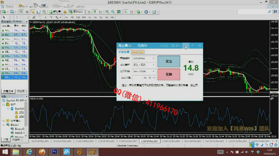This screenshot has height=156, width=279.
Task: Open the AUDJPYbo,M5 chart tab
Action: pyautogui.click(x=40, y=141)
